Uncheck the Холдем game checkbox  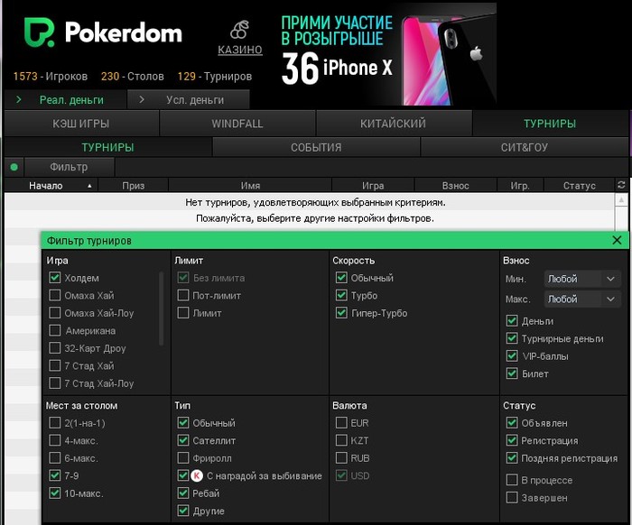point(55,278)
